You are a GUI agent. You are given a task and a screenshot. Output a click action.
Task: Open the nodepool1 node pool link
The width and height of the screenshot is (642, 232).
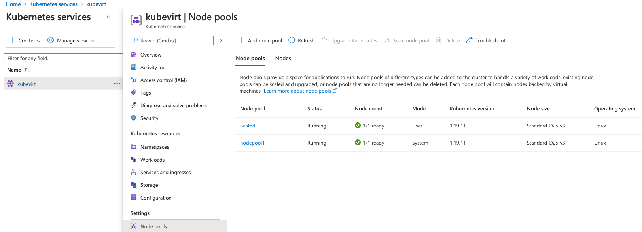pyautogui.click(x=252, y=143)
